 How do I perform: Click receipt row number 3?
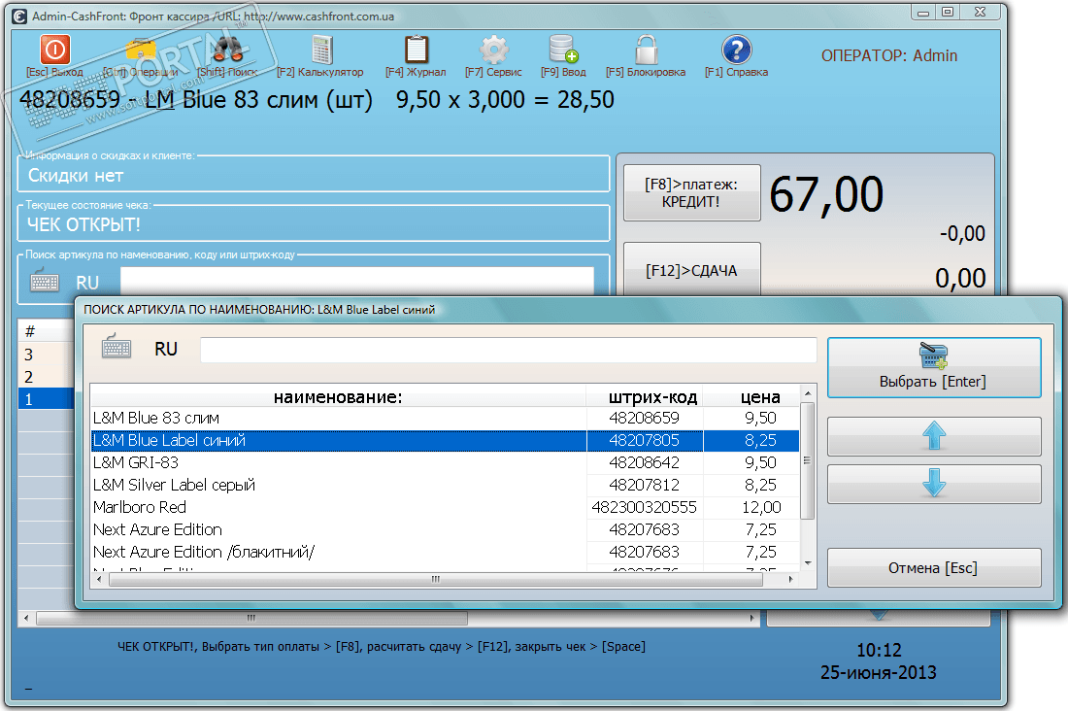(x=46, y=355)
